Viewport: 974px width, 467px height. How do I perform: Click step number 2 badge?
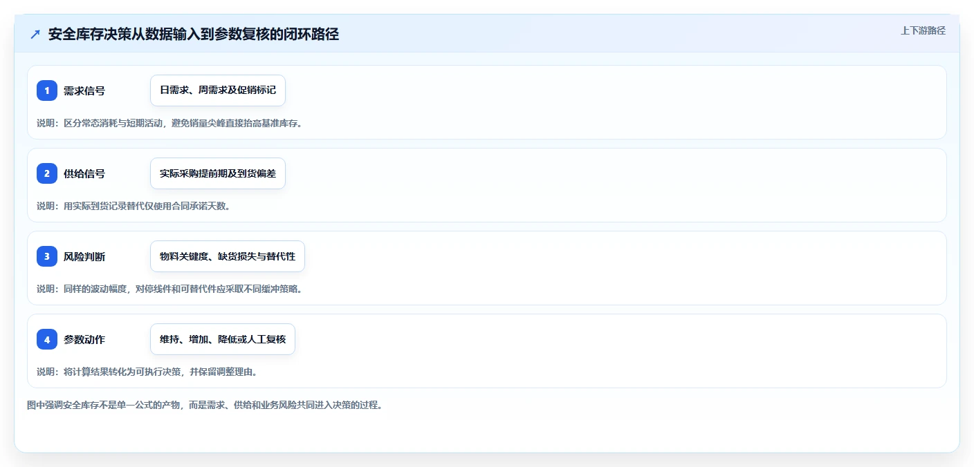pos(47,173)
